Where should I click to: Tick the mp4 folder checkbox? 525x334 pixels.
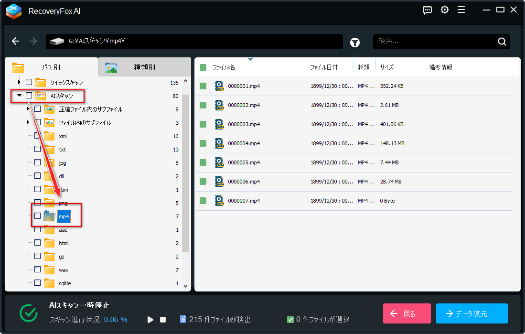(37, 216)
